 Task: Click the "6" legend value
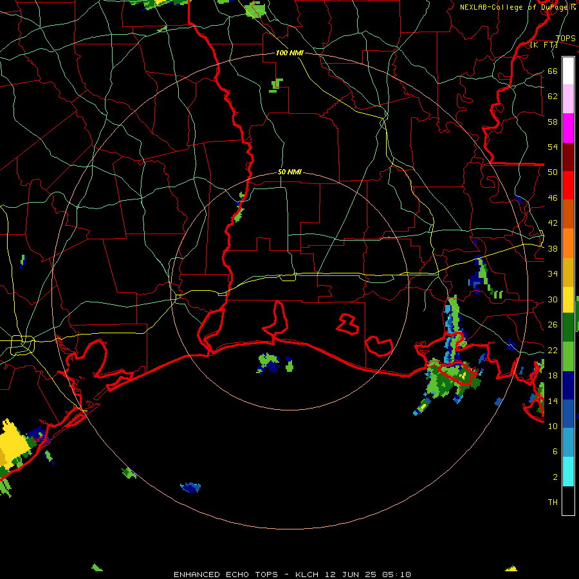[x=555, y=451]
